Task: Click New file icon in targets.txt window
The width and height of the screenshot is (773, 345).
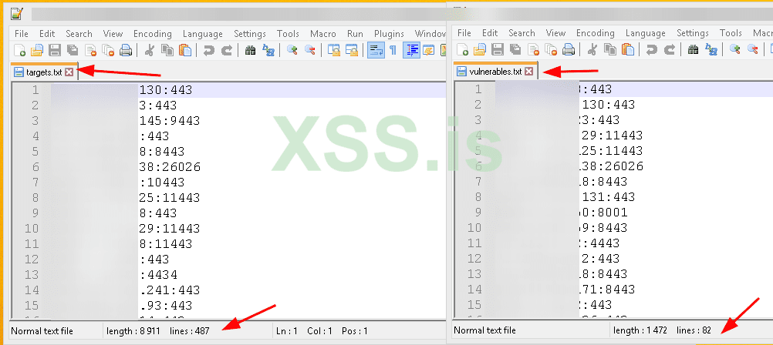Action: click(x=19, y=50)
